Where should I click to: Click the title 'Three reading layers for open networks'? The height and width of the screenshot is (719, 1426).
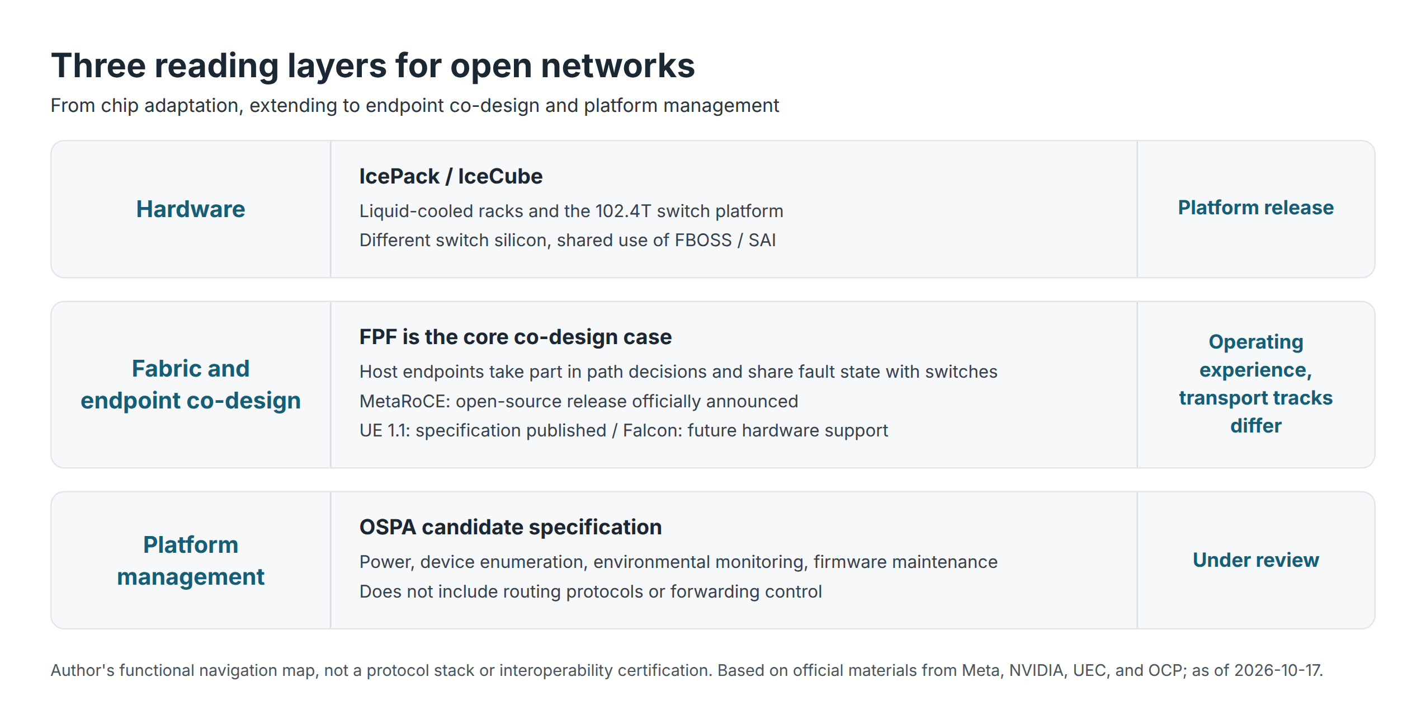coord(372,65)
